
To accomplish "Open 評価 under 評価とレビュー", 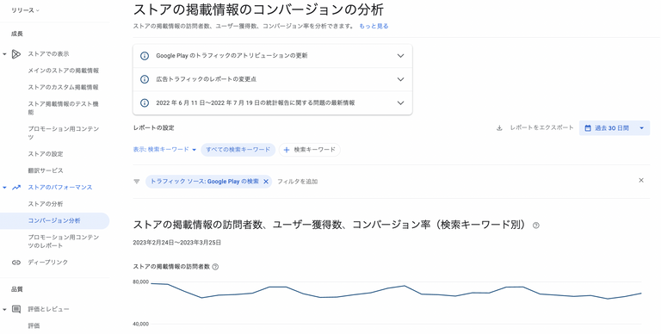I will [34, 326].
